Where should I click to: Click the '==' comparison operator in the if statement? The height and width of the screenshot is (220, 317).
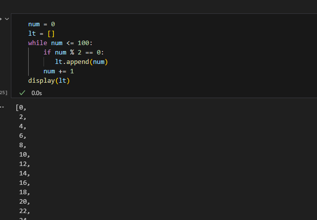tap(89, 53)
